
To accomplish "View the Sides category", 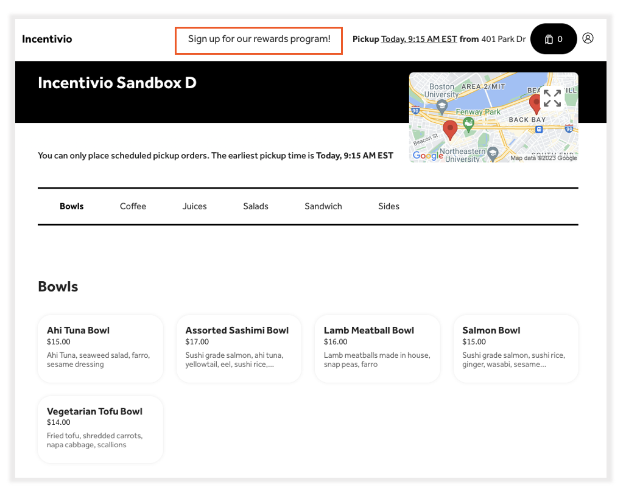I will tap(389, 206).
